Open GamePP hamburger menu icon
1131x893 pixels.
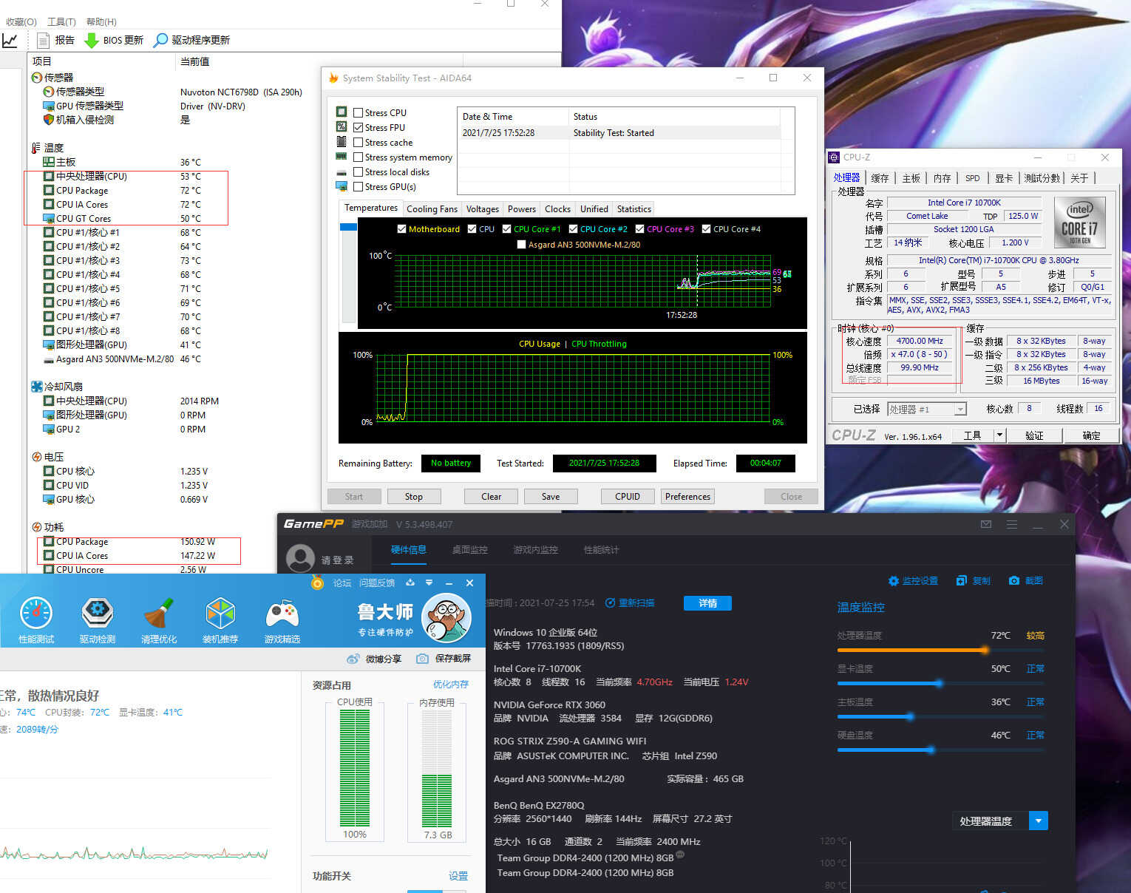pyautogui.click(x=1011, y=524)
